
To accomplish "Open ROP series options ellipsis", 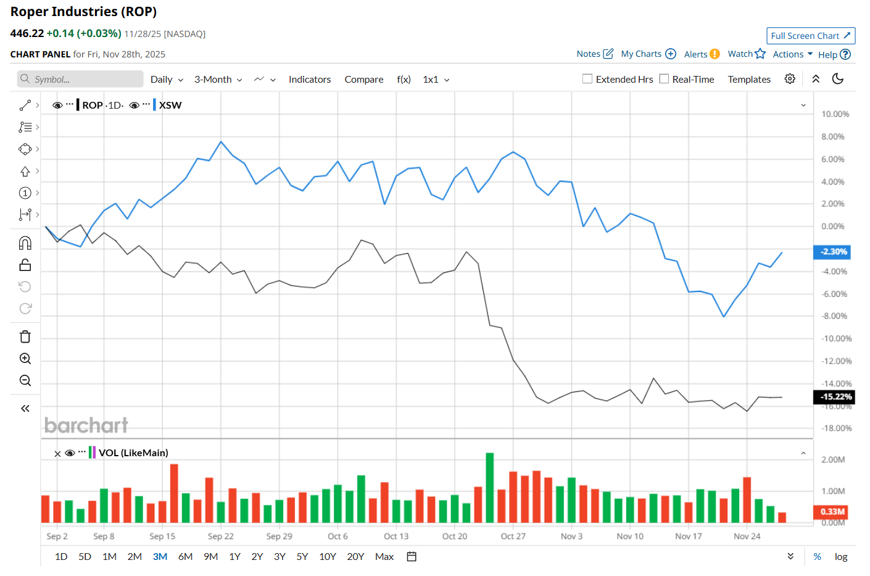I will [x=70, y=104].
